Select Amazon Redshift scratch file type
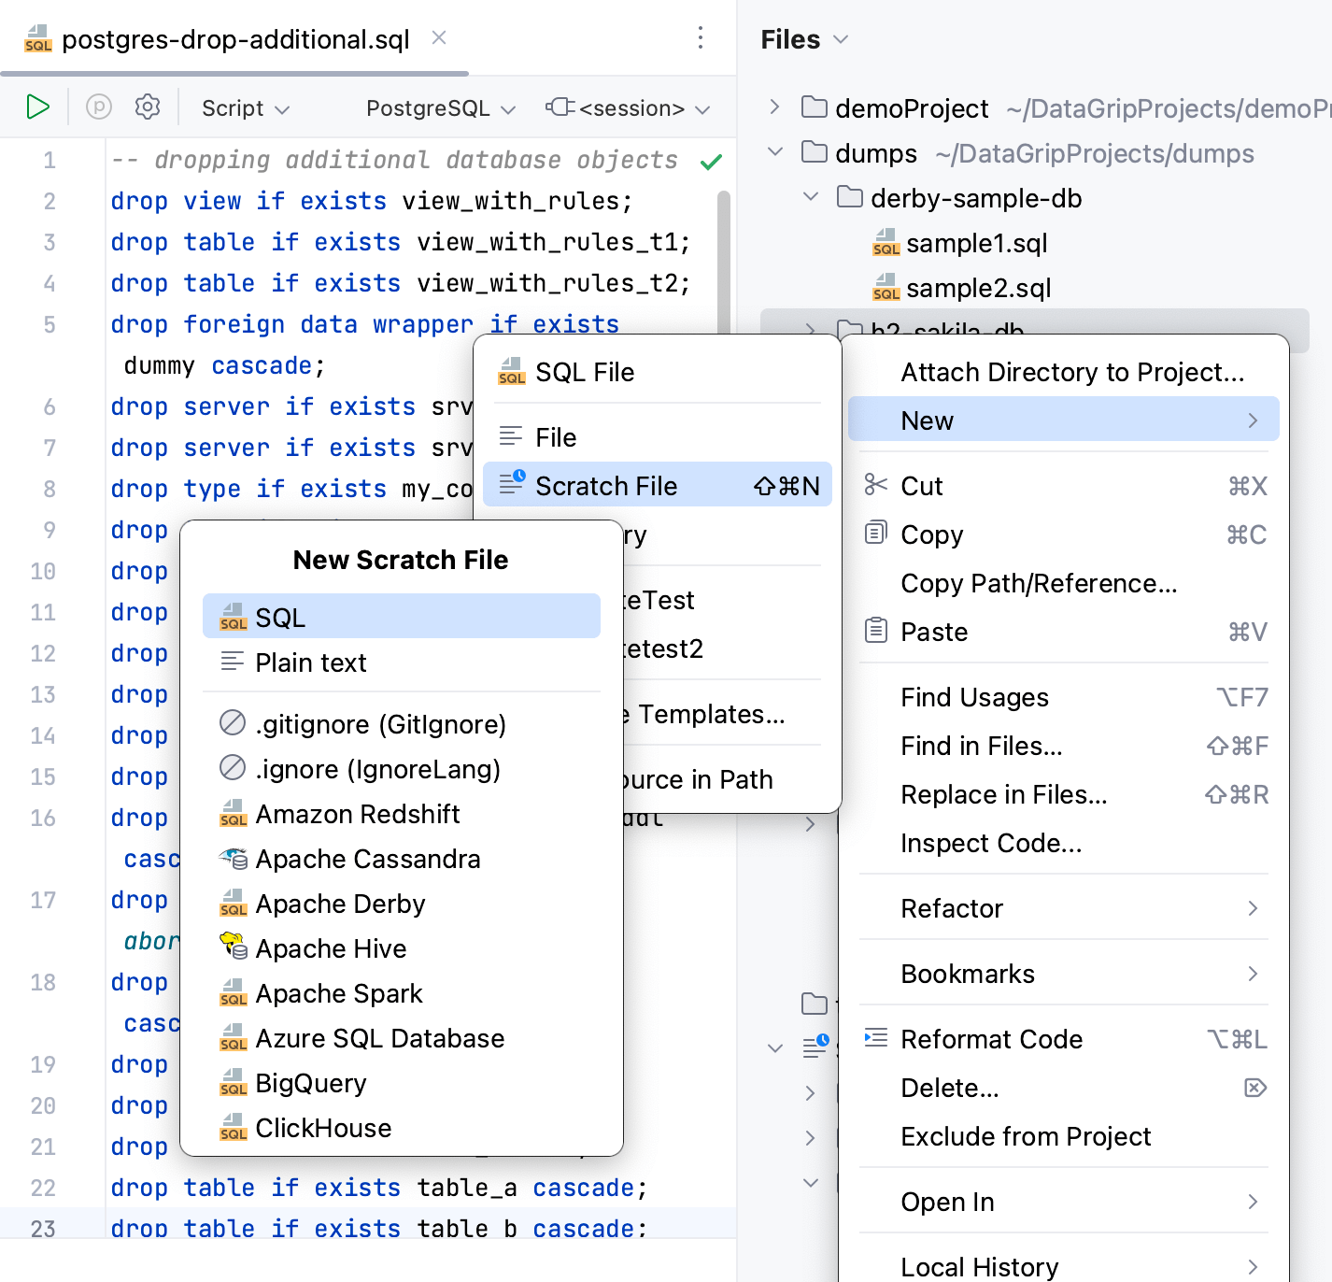This screenshot has height=1282, width=1332. [x=358, y=814]
